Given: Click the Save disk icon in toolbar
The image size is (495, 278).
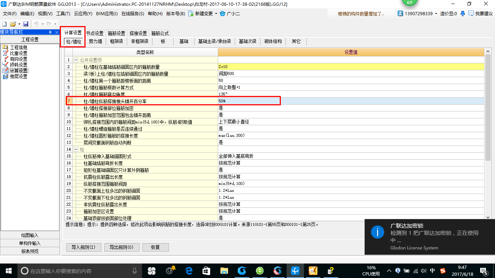Looking at the screenshot, I should (x=26, y=24).
